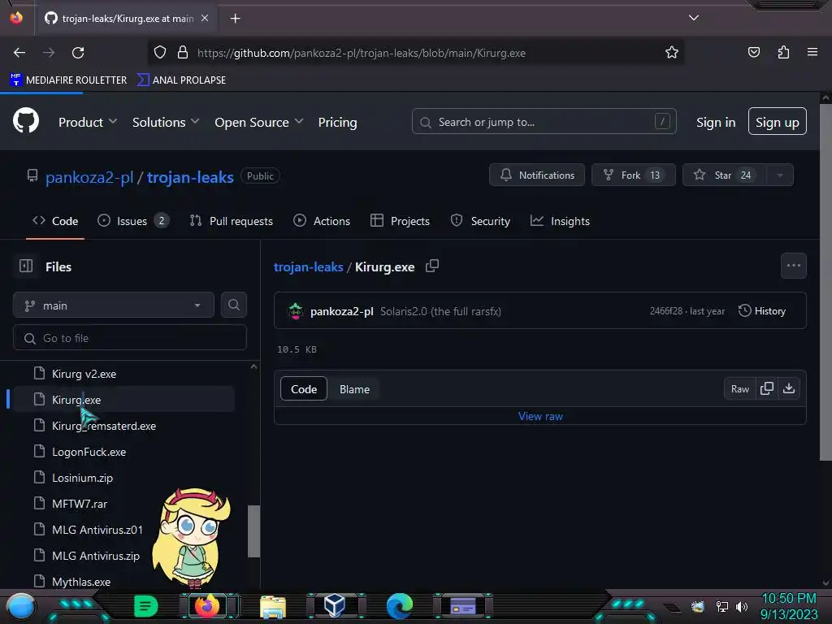Download the raw file icon
The image size is (832, 624).
tap(789, 389)
